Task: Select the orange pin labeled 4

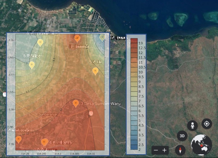Action: tap(45, 142)
